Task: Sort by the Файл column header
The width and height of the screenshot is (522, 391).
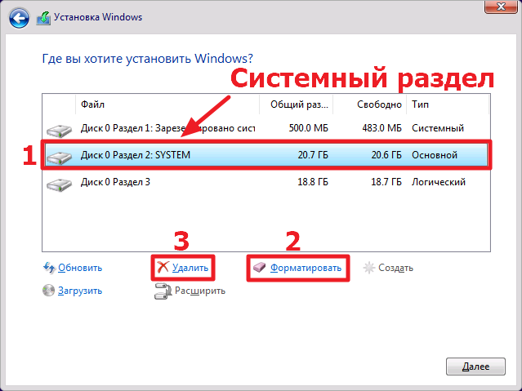Action: point(167,104)
